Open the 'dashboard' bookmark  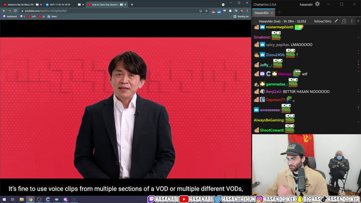[x=10, y=16]
